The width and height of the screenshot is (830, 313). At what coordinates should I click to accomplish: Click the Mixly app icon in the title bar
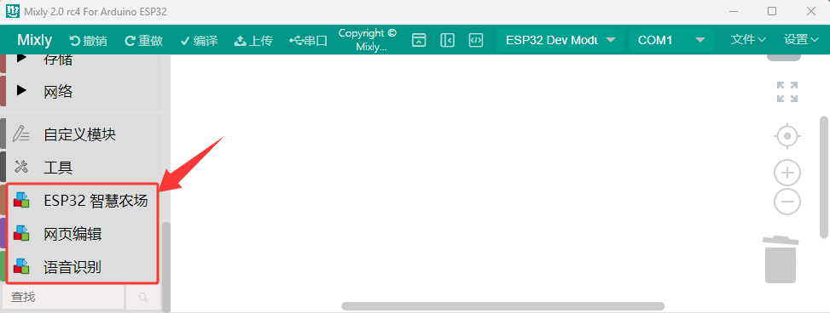pos(13,11)
